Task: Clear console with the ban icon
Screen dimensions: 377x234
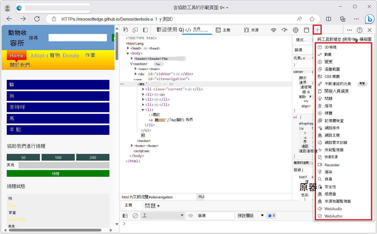Action: pyautogui.click(x=135, y=216)
